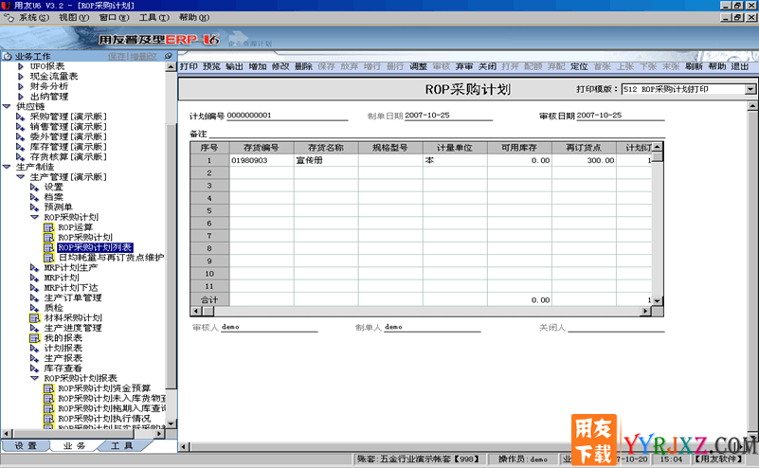The height and width of the screenshot is (468, 759).
Task: Expand 委外管理[演示版] module
Action: point(20,137)
